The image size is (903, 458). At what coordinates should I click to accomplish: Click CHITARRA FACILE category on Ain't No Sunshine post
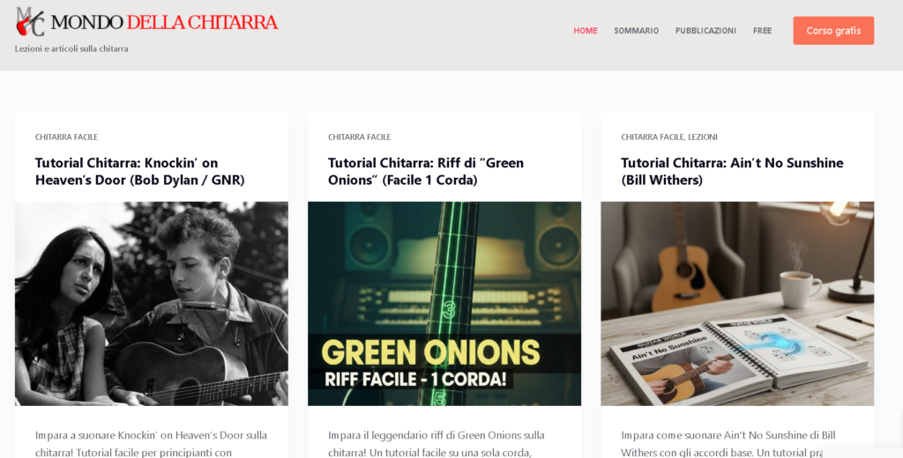(652, 137)
